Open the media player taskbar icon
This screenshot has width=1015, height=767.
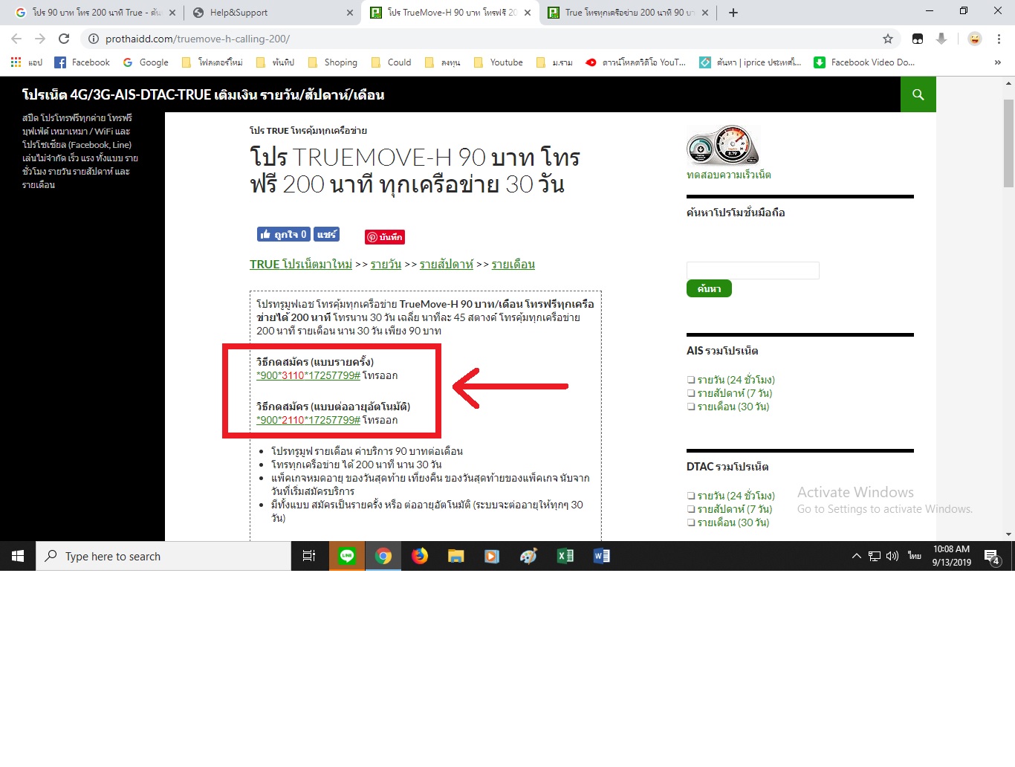click(x=492, y=556)
